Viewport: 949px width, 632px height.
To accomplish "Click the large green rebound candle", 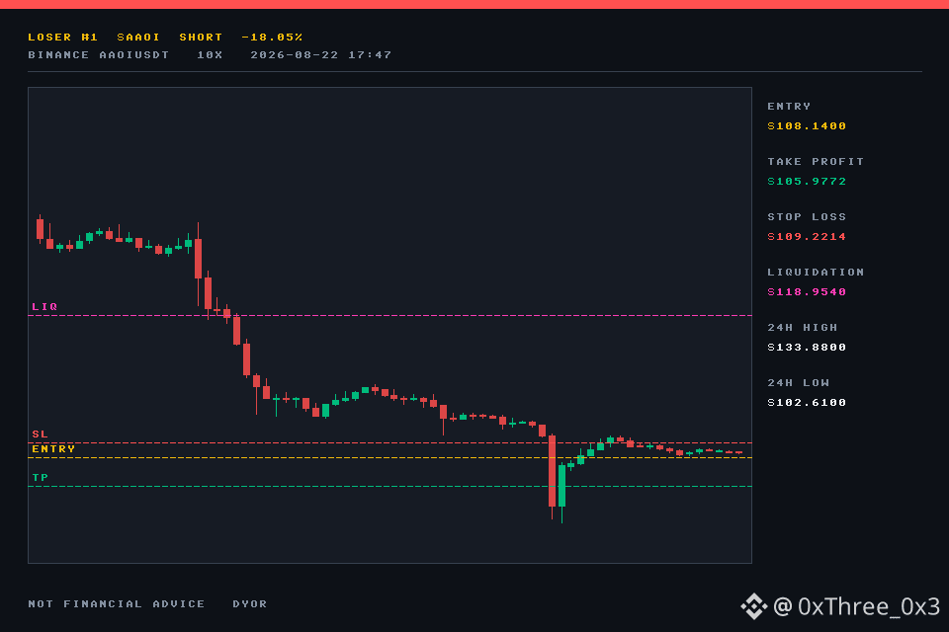I will point(561,486).
